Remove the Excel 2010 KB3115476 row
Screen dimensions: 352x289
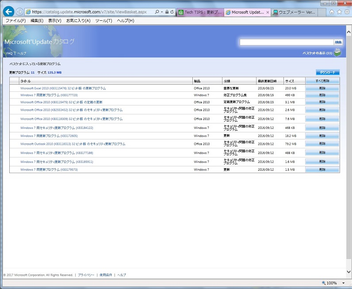[x=322, y=88]
